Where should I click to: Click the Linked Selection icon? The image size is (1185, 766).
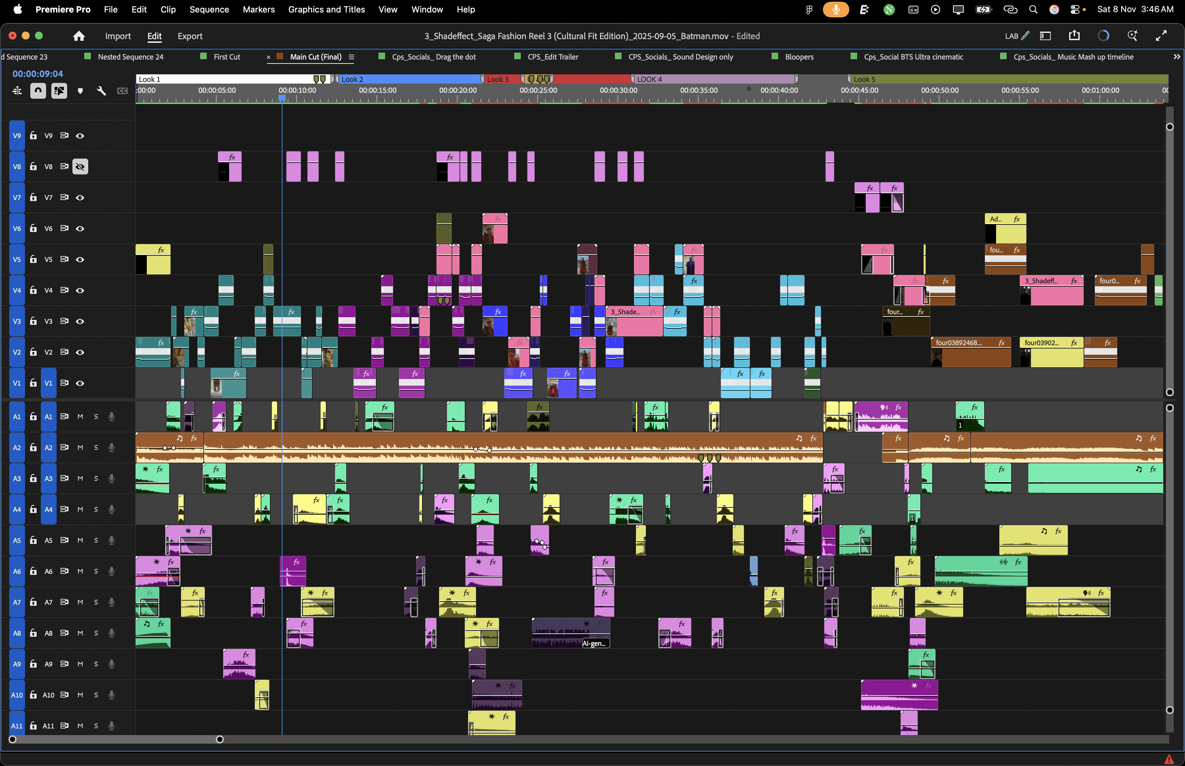(x=59, y=90)
